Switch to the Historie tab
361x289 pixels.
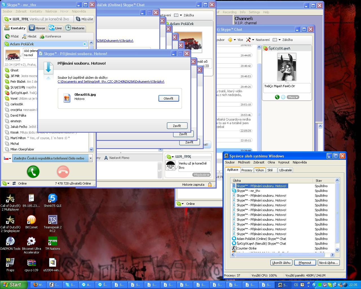(75, 28)
